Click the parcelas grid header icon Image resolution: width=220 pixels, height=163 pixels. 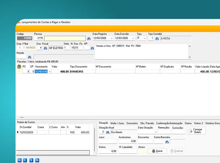19,66
